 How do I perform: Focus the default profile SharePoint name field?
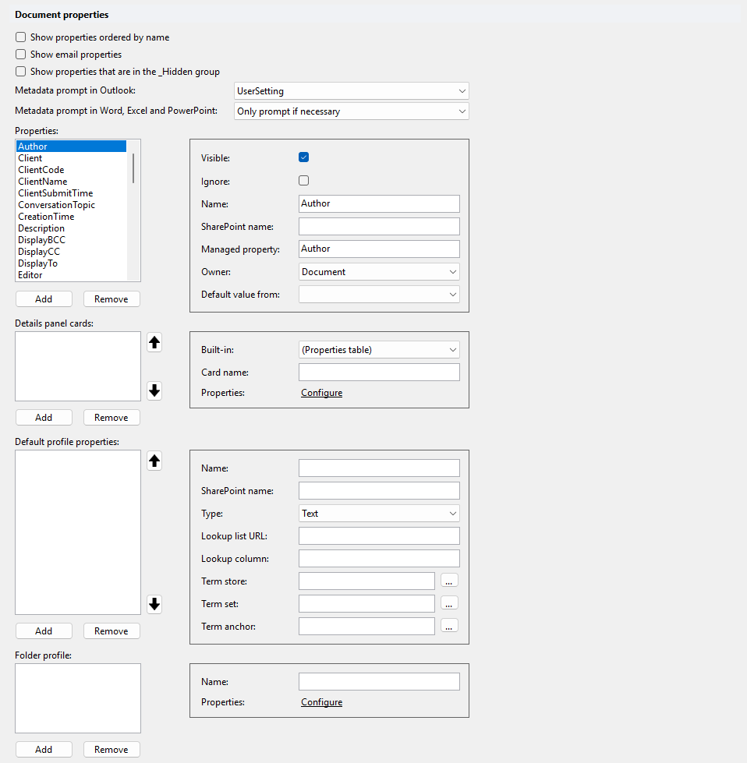379,490
